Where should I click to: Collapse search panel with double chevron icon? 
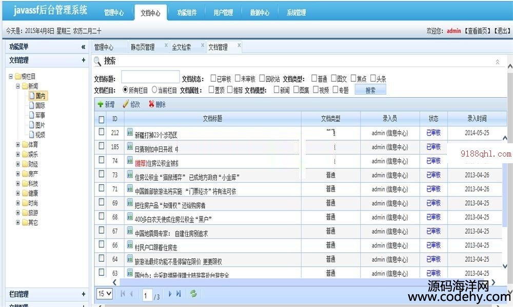click(x=497, y=62)
